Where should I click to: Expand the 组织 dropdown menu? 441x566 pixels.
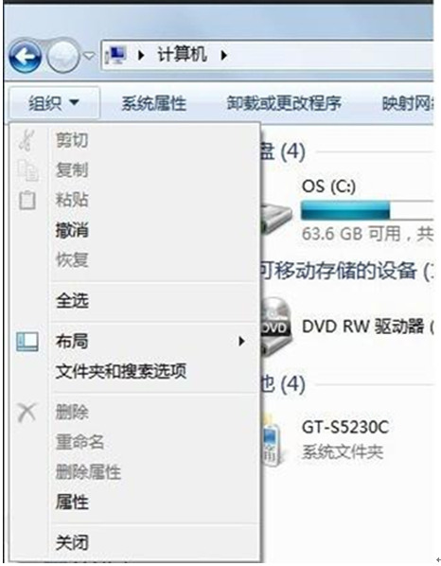coord(54,103)
